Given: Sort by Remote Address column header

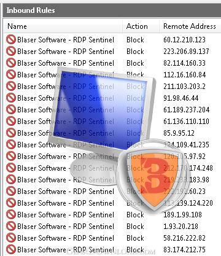Looking at the screenshot, I should click(x=190, y=26).
